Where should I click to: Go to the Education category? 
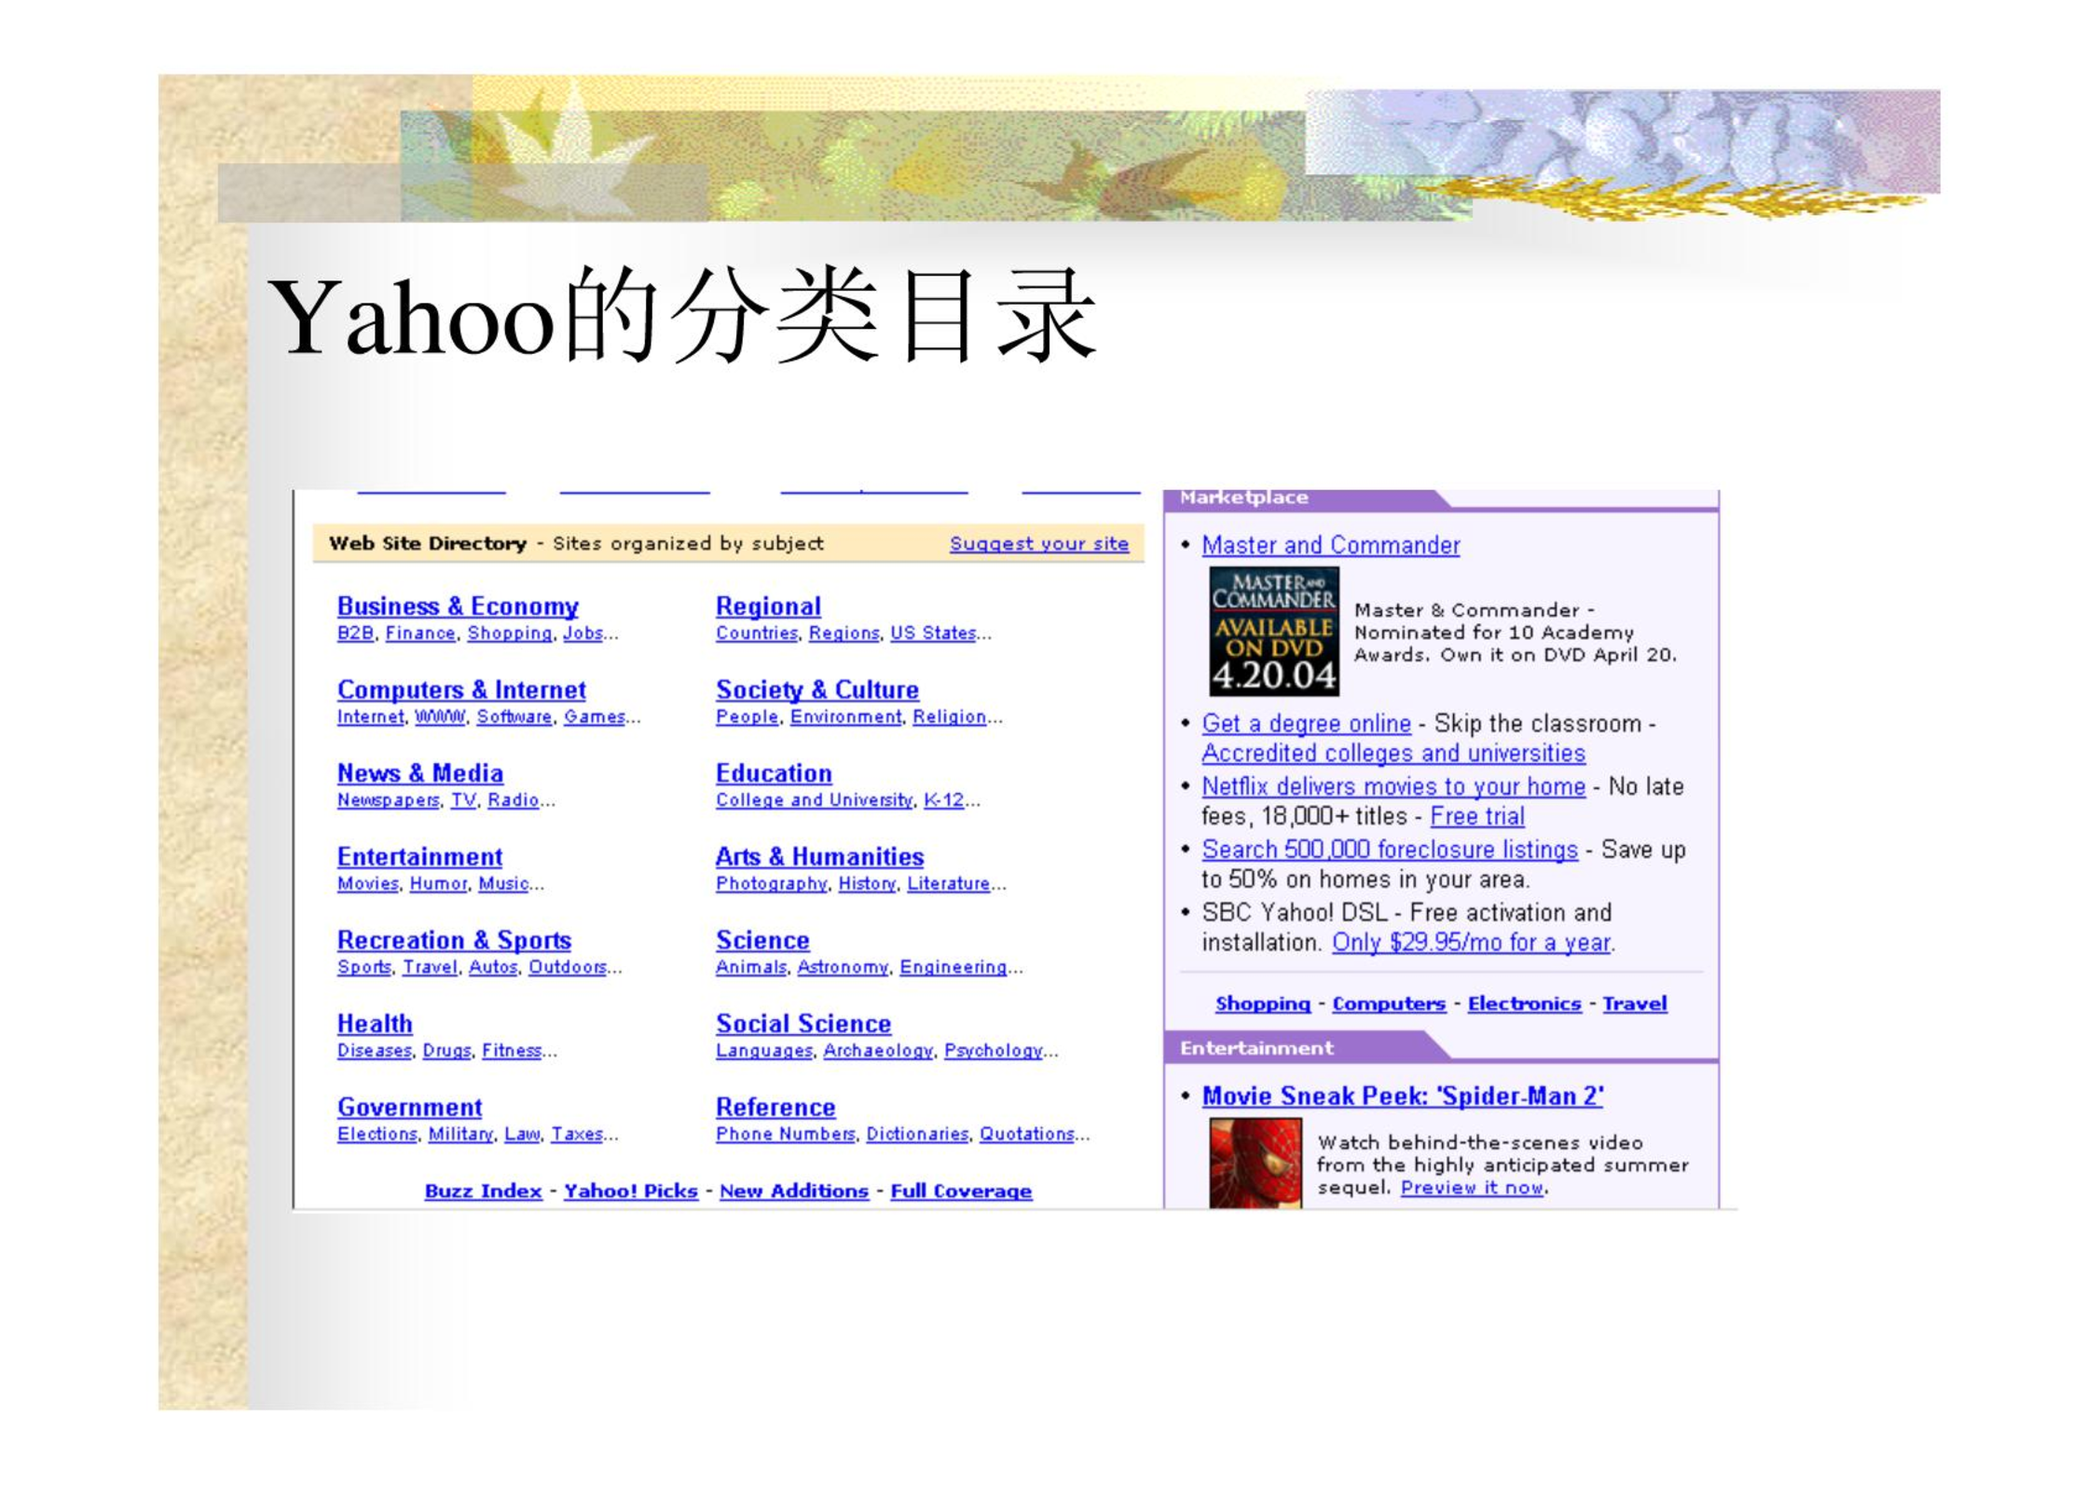(x=774, y=773)
